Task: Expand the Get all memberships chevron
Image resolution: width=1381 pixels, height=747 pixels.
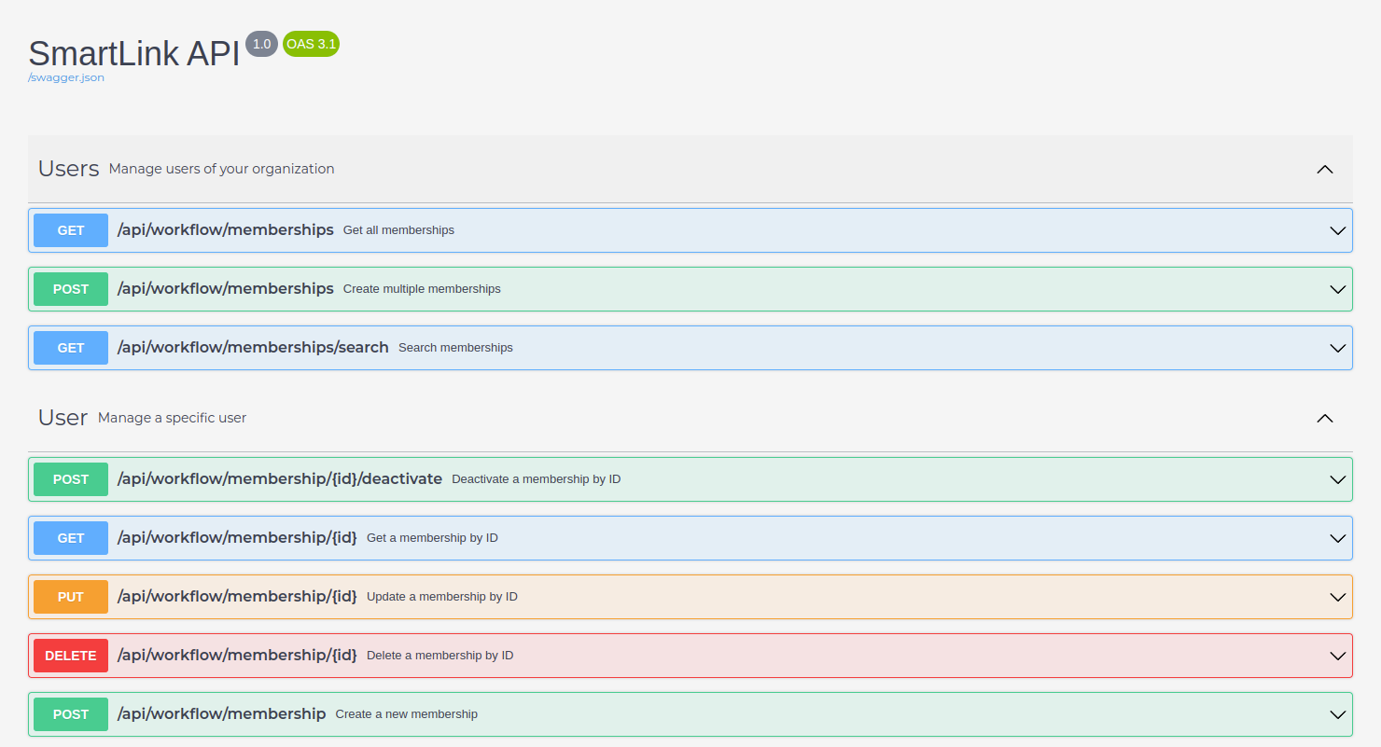Action: point(1337,230)
